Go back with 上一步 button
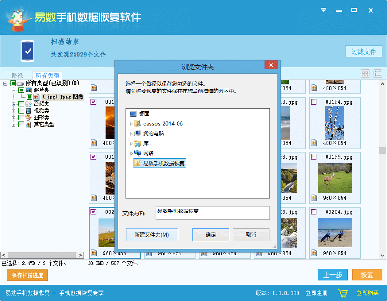 (333, 274)
